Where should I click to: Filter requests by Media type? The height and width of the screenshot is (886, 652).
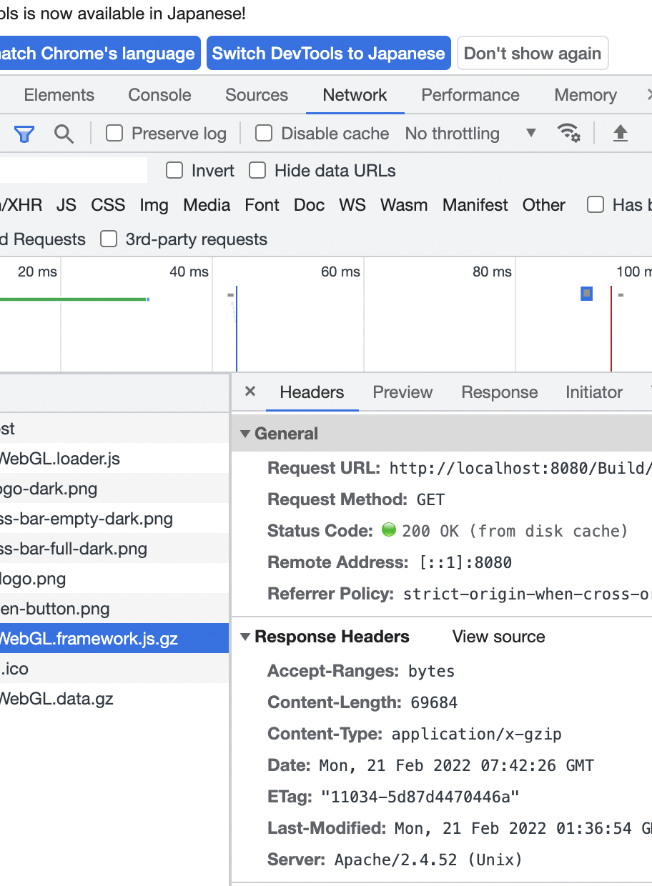[207, 205]
